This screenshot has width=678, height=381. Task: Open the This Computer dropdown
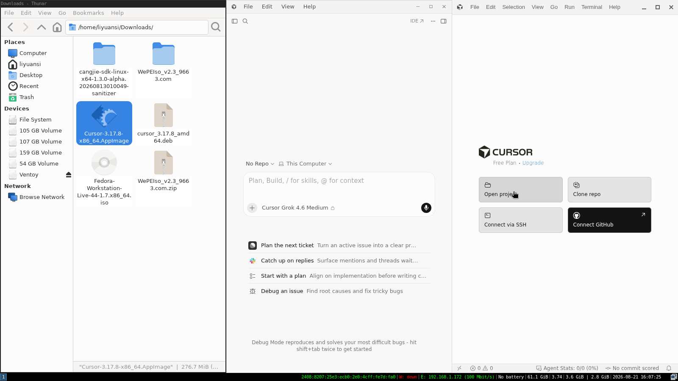(x=305, y=164)
